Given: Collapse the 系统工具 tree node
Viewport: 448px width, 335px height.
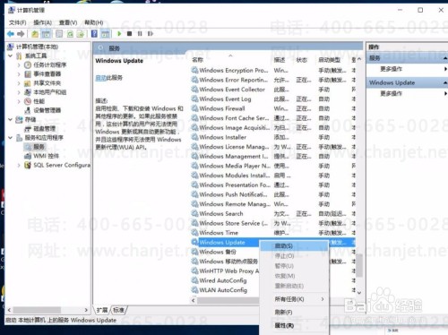Looking at the screenshot, I should 10,56.
